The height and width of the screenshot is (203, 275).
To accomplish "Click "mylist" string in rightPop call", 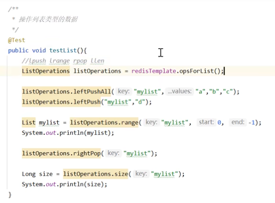I will click(x=137, y=153).
